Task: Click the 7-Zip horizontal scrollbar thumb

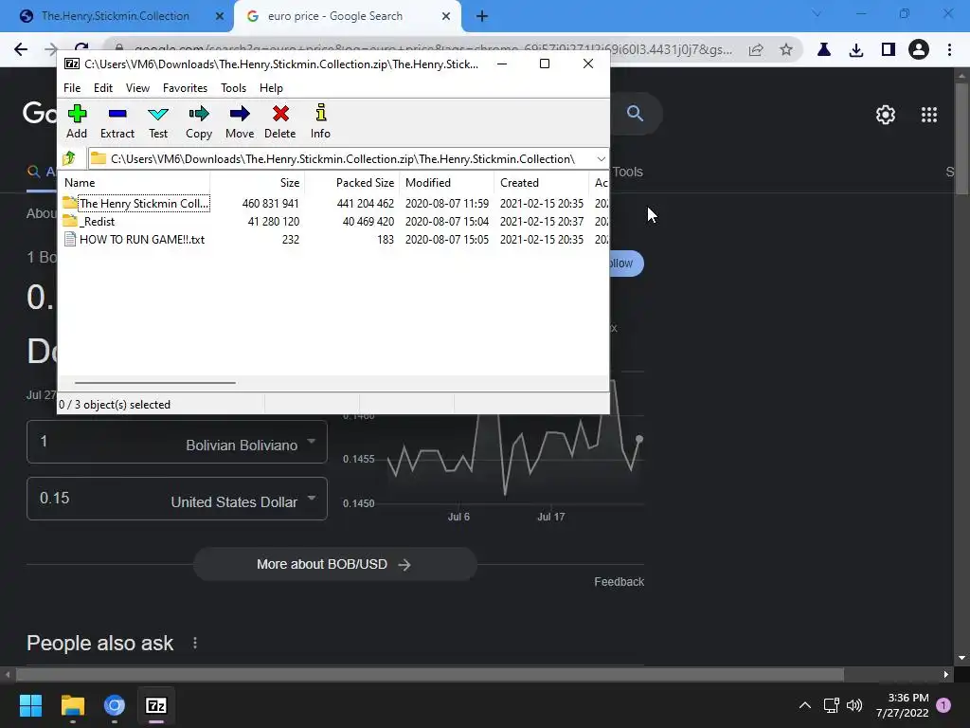Action: [x=154, y=383]
